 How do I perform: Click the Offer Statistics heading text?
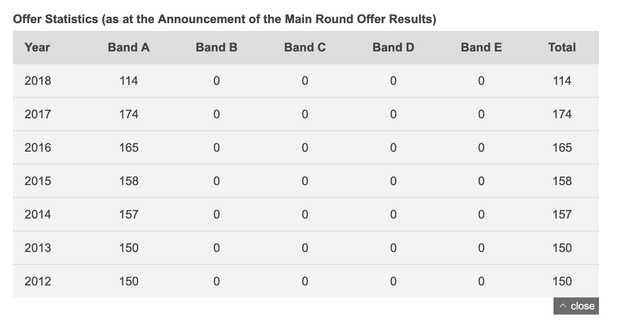pos(224,19)
